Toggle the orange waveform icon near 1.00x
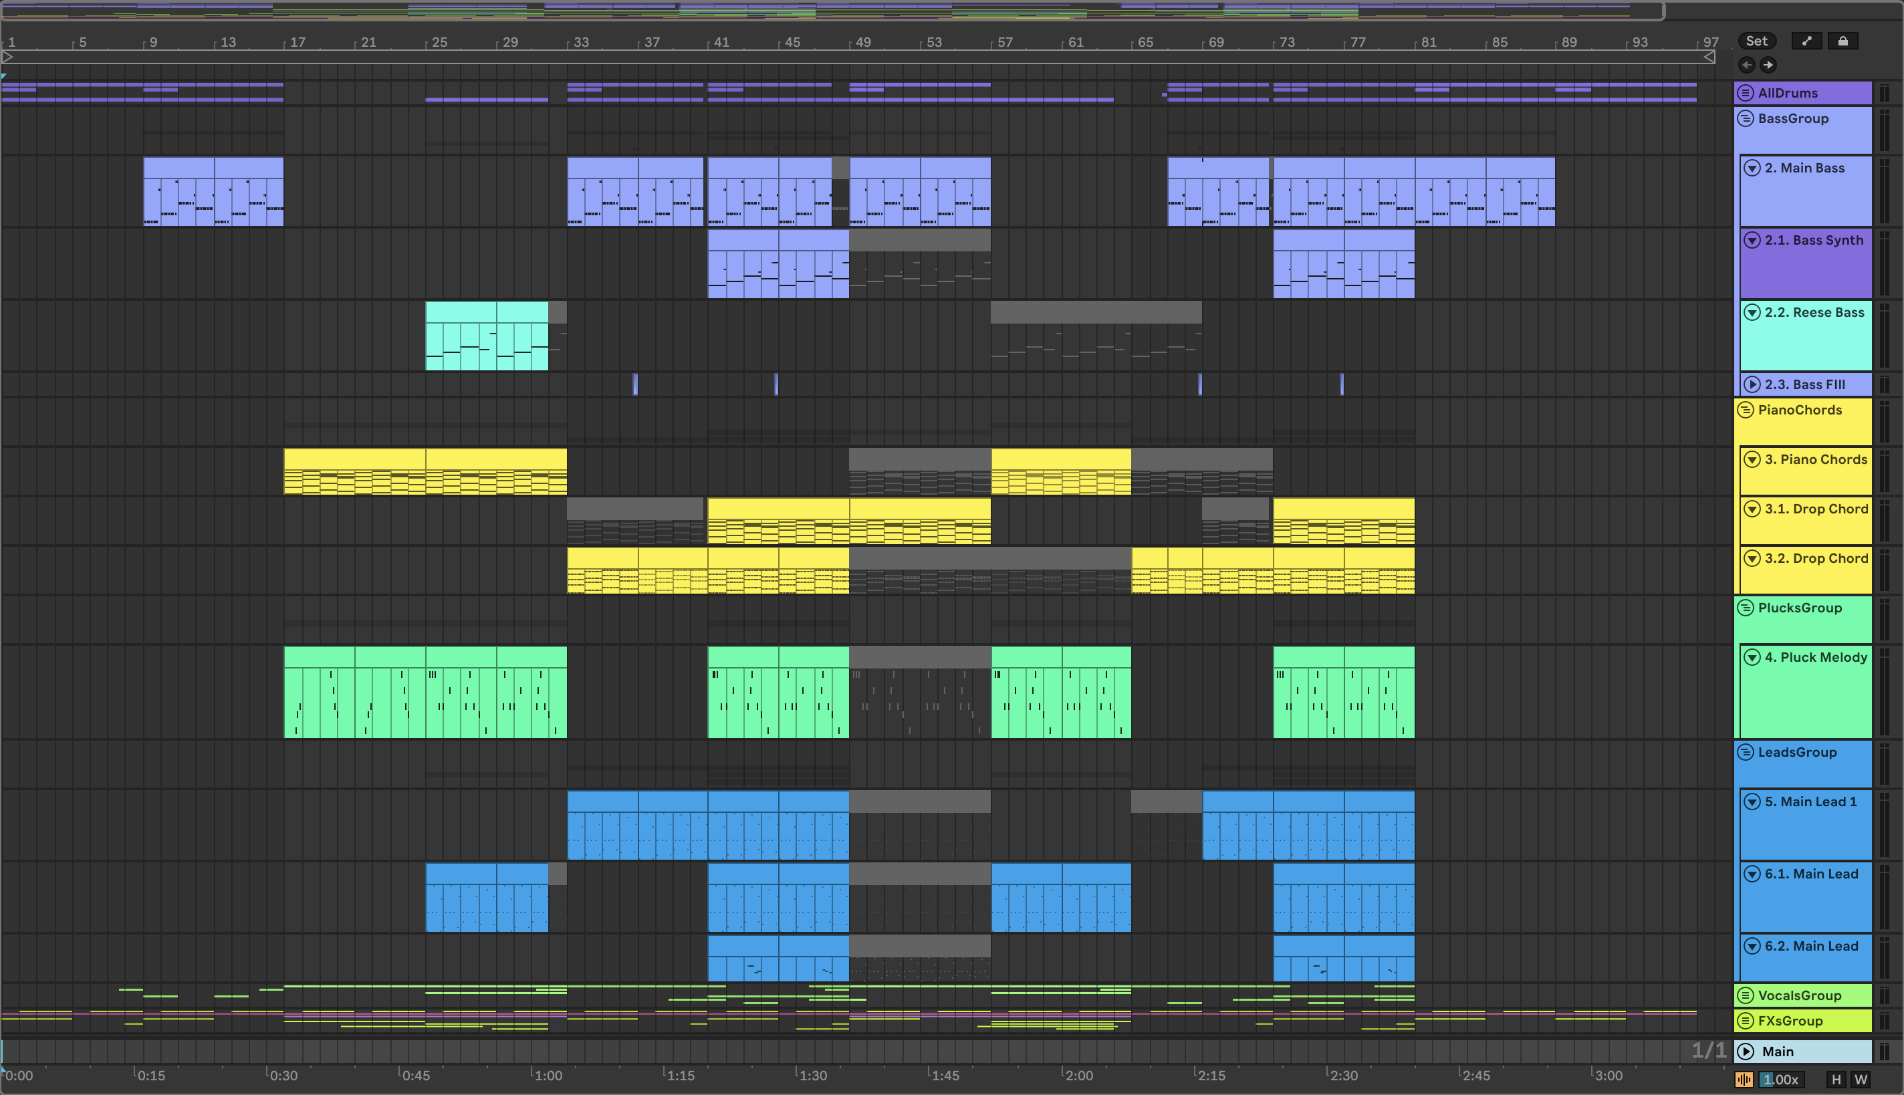1904x1095 pixels. 1744,1080
